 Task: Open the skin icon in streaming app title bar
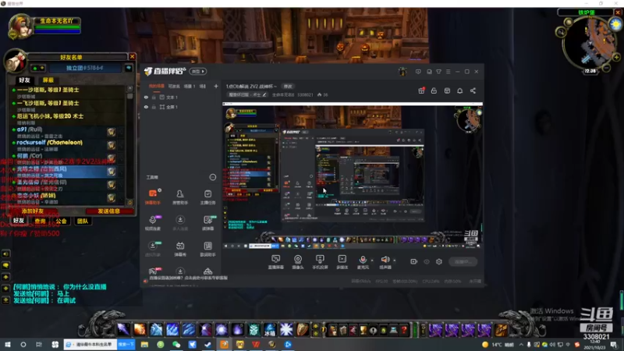pos(438,72)
